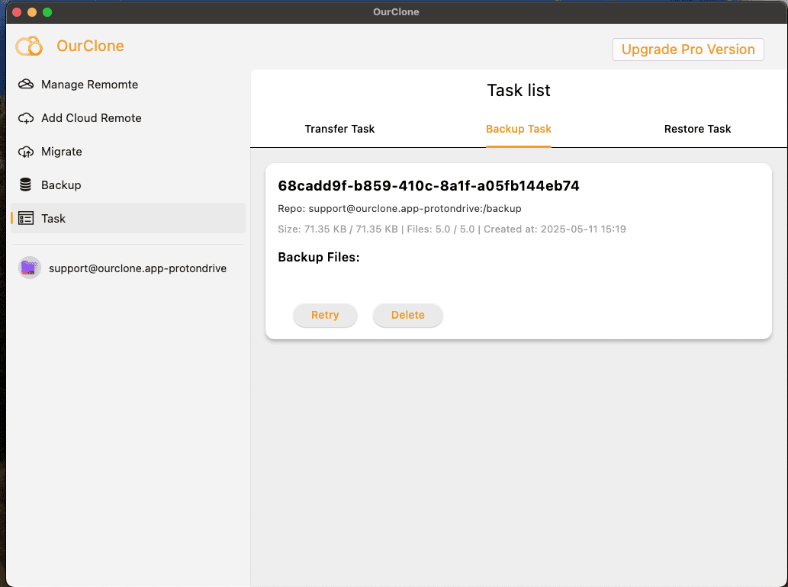
Task: Switch to the Backup Task tab
Action: pos(519,129)
